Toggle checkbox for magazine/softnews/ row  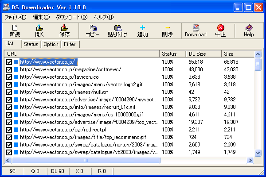(9, 69)
